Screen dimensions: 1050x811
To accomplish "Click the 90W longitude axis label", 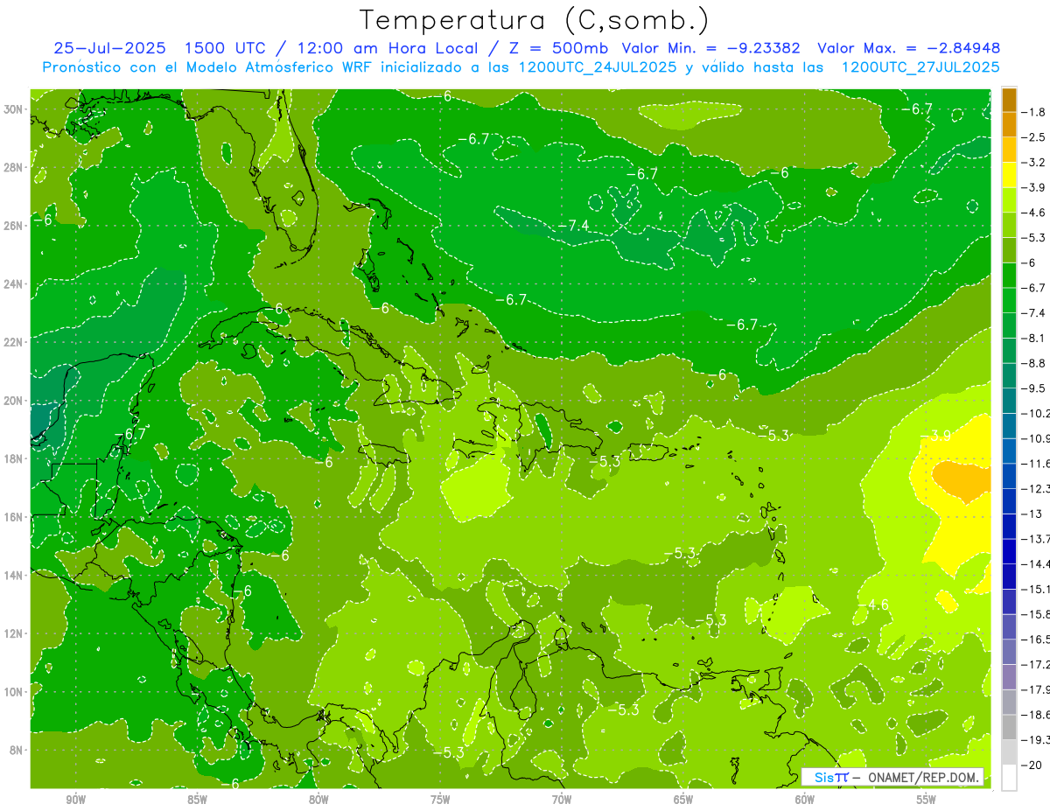I will 75,800.
